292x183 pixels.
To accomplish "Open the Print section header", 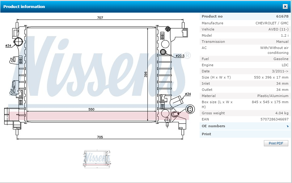I will coord(245,134).
